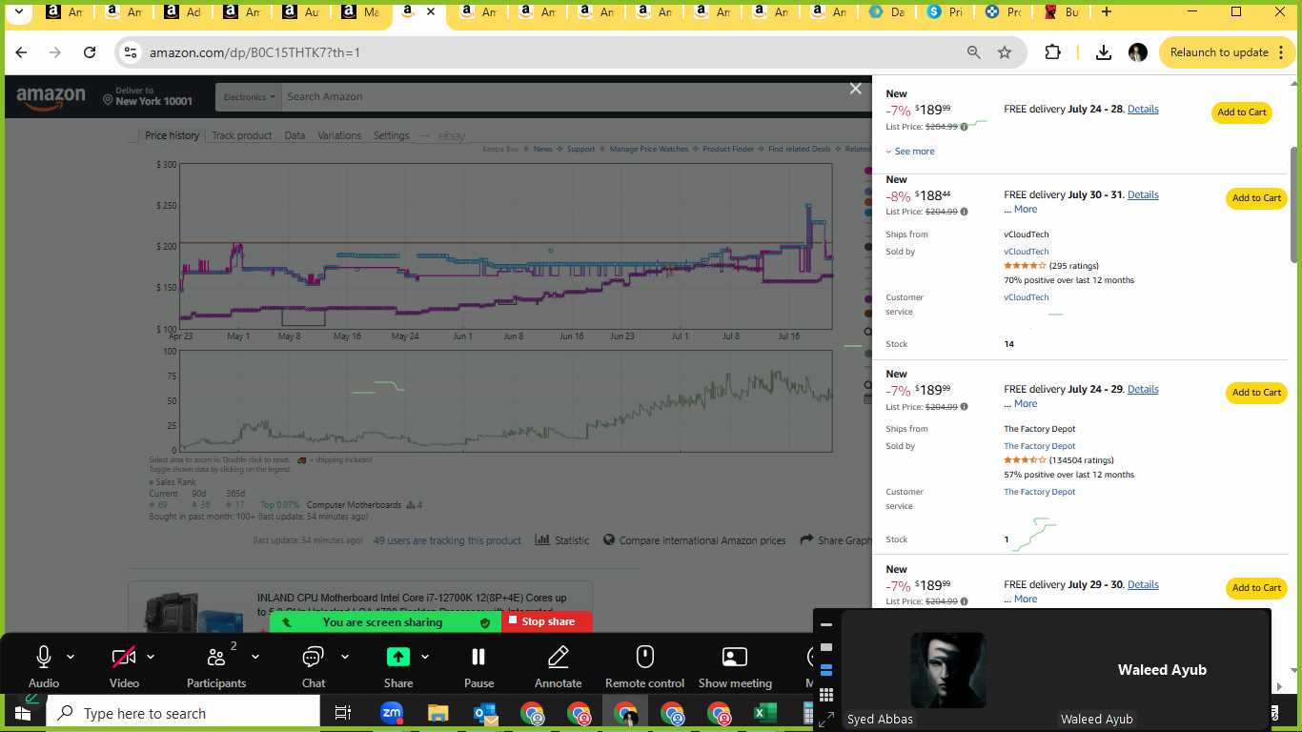Open Windows Start menu
Viewport: 1302px width, 732px height.
point(22,713)
